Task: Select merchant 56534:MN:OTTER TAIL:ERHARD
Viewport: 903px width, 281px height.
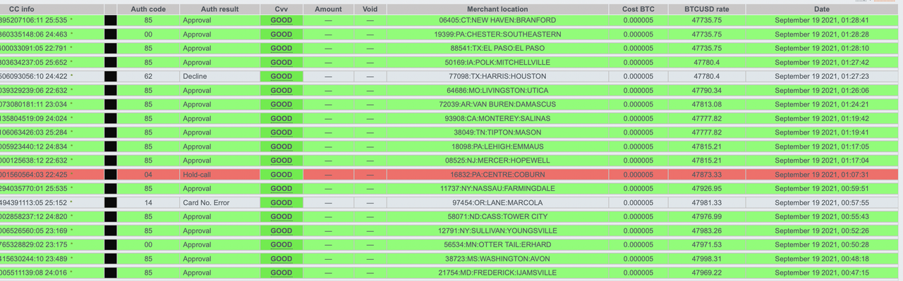Action: pos(497,245)
